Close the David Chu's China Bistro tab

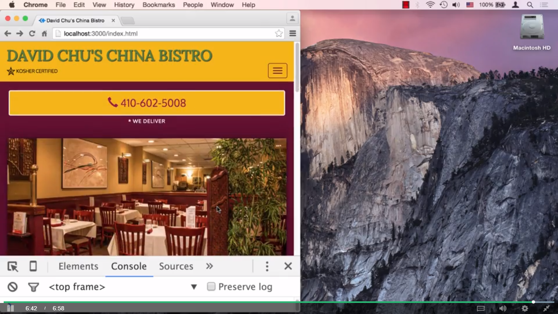coord(113,20)
